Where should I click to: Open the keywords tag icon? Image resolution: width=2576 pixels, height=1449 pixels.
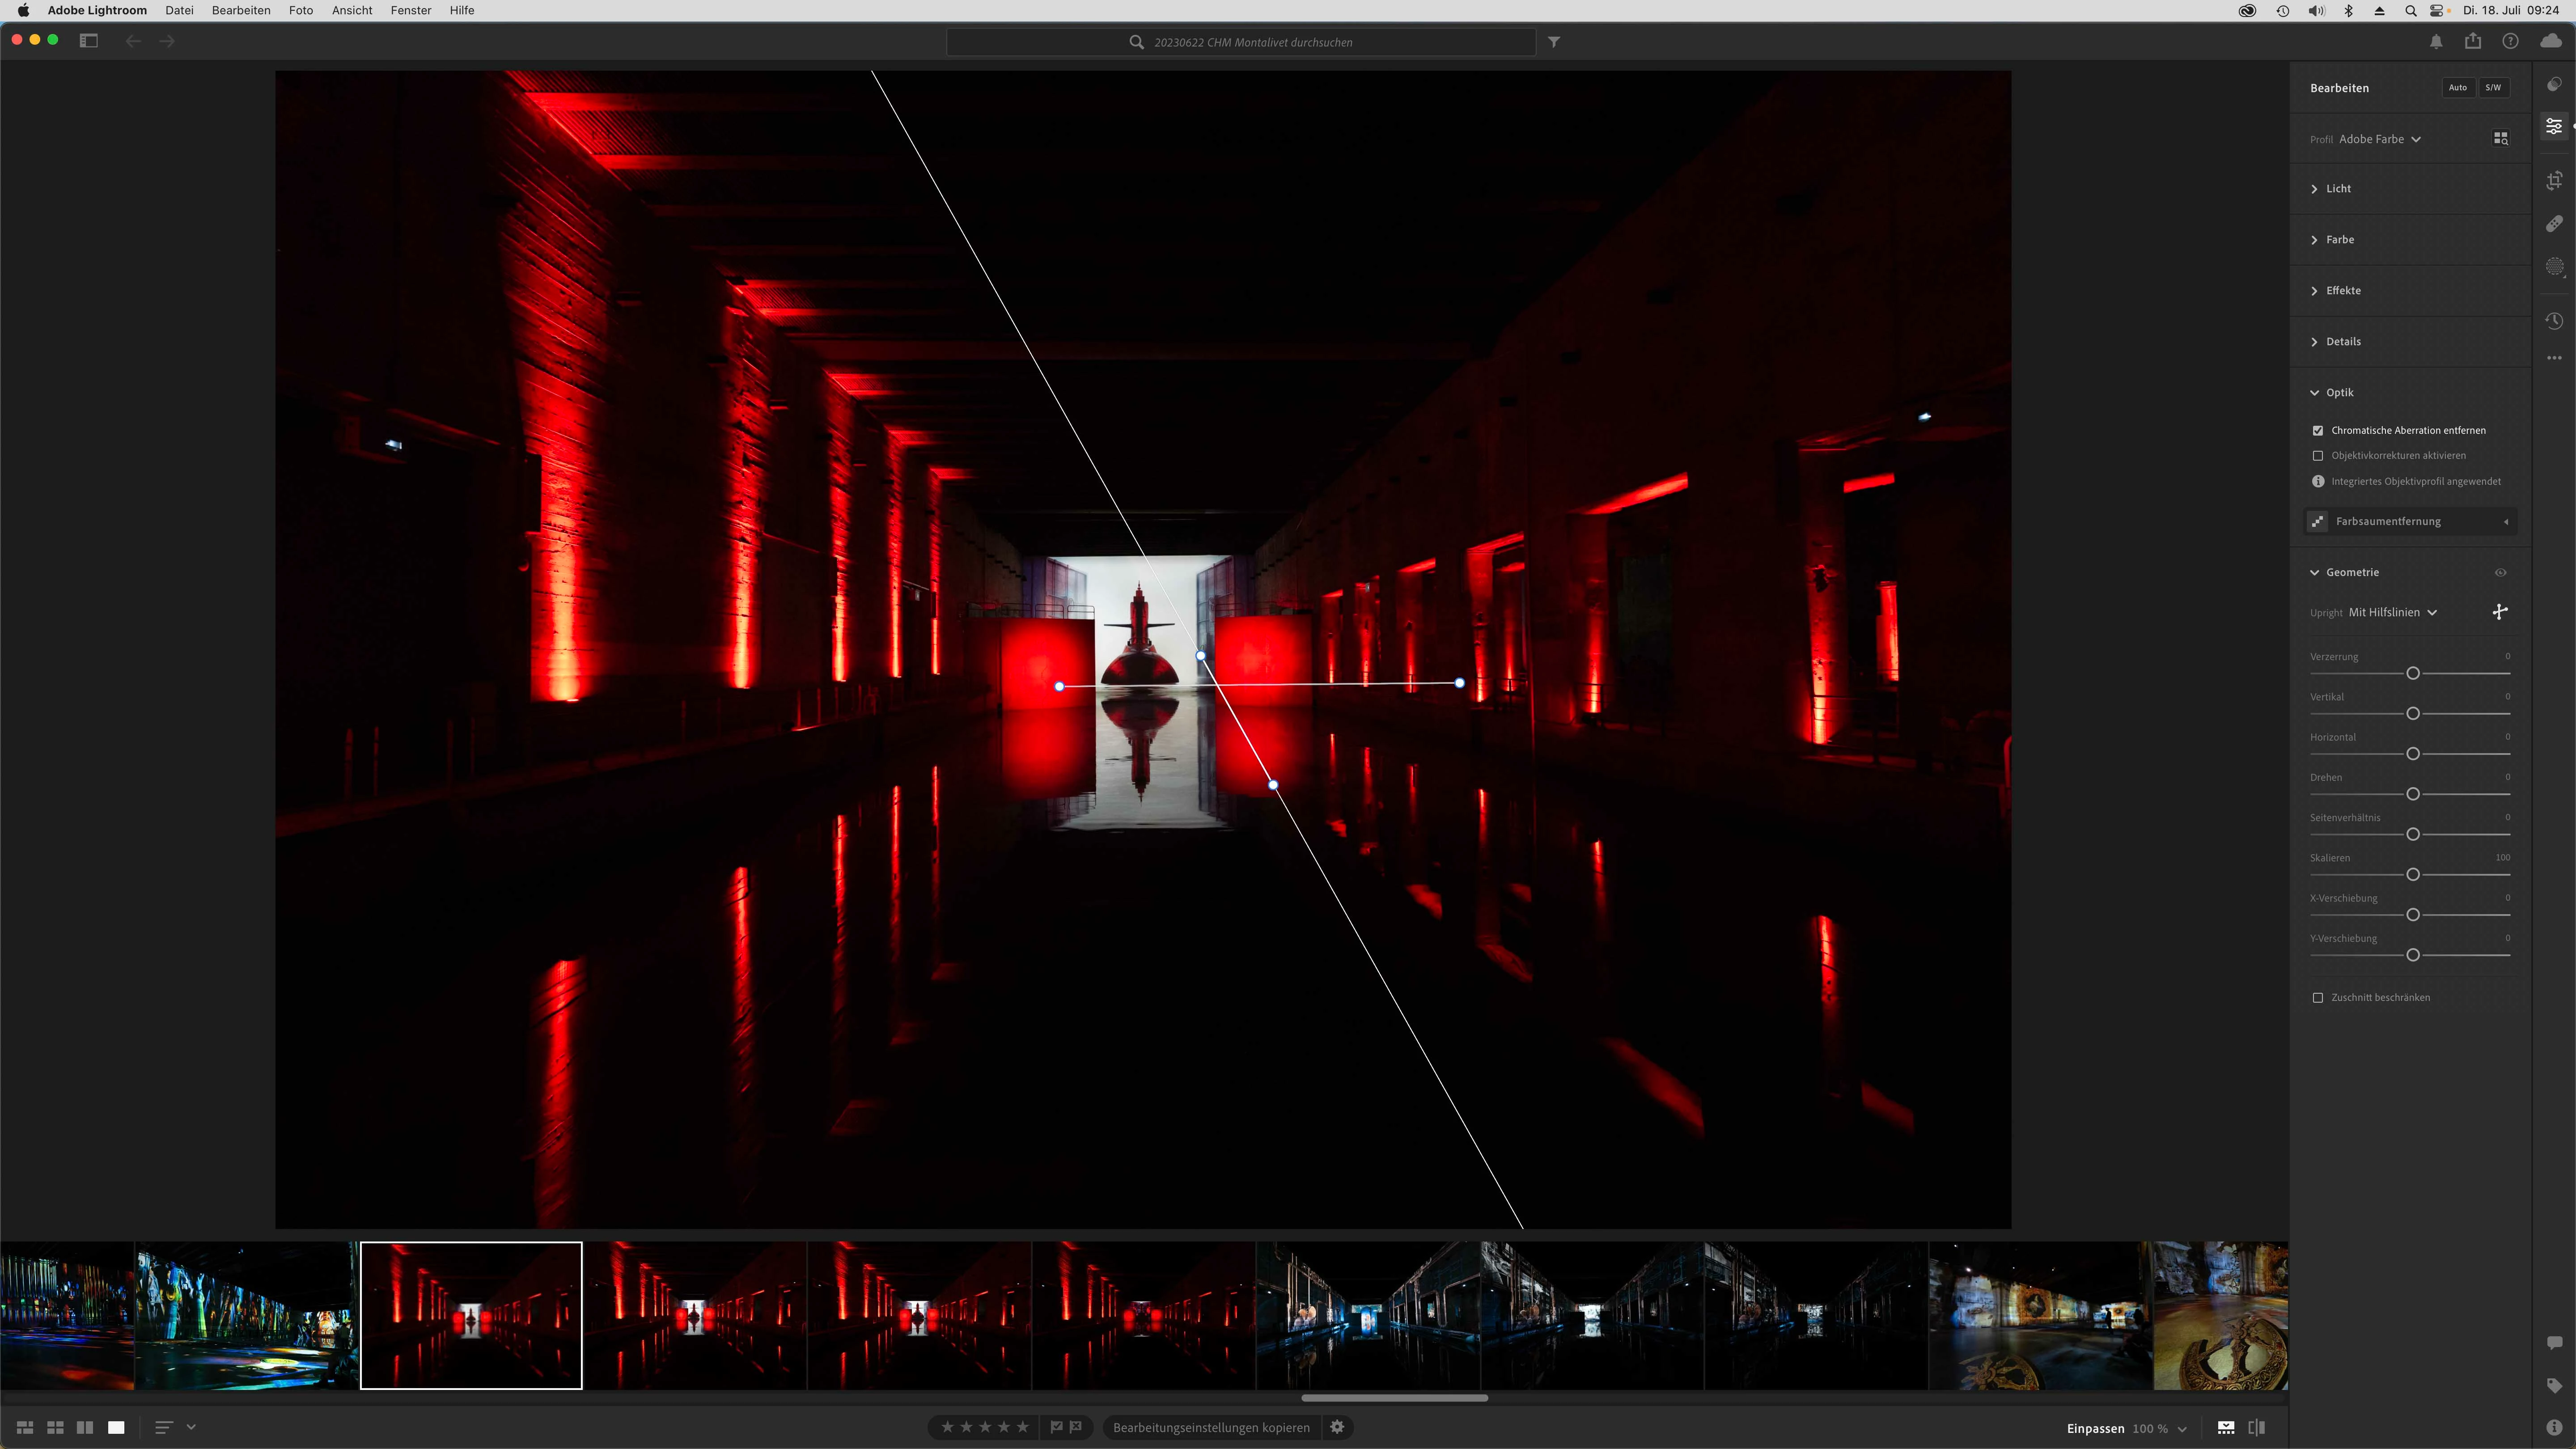(2554, 1385)
